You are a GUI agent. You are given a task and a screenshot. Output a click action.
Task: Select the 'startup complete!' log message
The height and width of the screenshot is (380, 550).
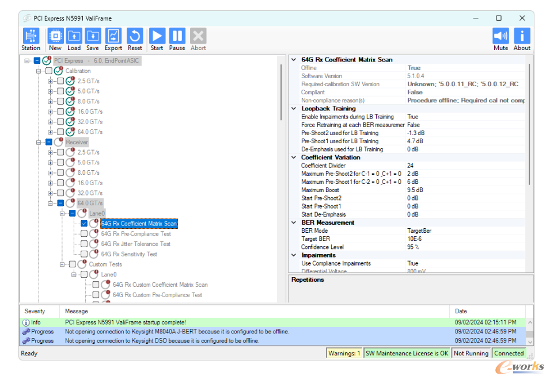coord(125,322)
